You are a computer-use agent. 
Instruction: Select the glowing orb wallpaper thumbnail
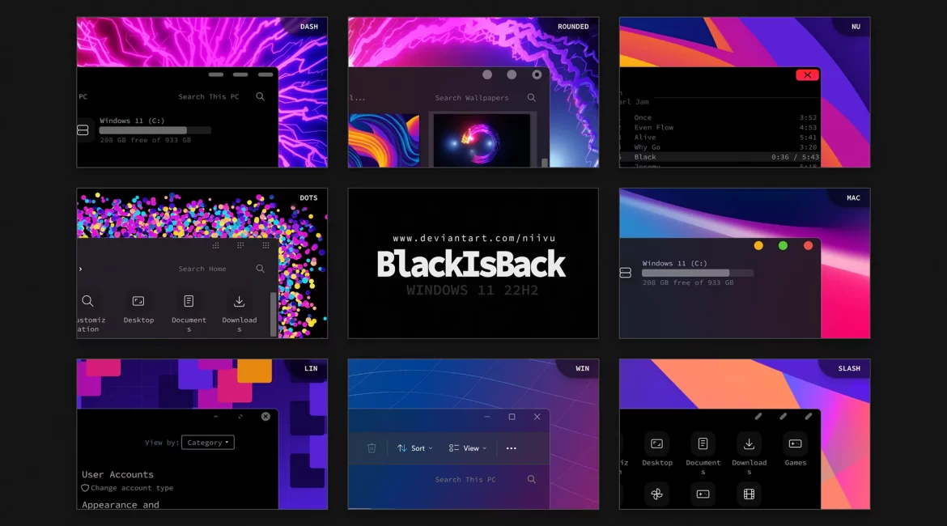pyautogui.click(x=480, y=139)
